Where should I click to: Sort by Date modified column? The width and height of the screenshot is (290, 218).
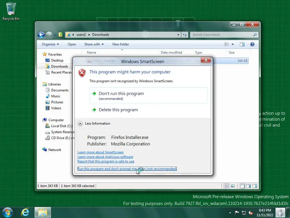[176, 53]
